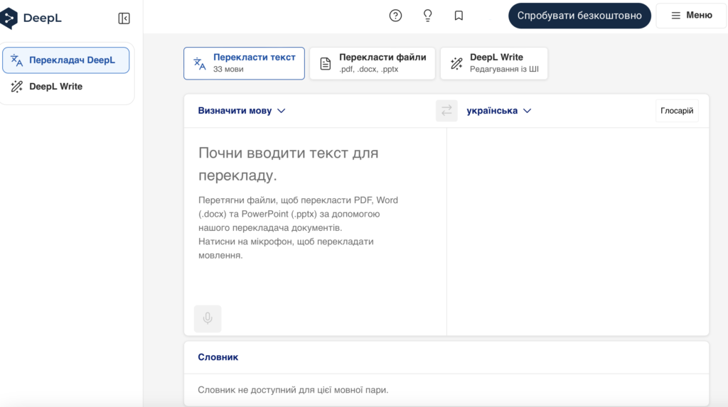This screenshot has height=407, width=728.
Task: Open the українська target language dropdown
Action: [x=498, y=111]
